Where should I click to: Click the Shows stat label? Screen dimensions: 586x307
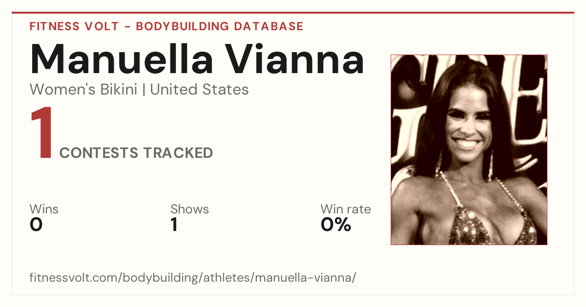[189, 209]
